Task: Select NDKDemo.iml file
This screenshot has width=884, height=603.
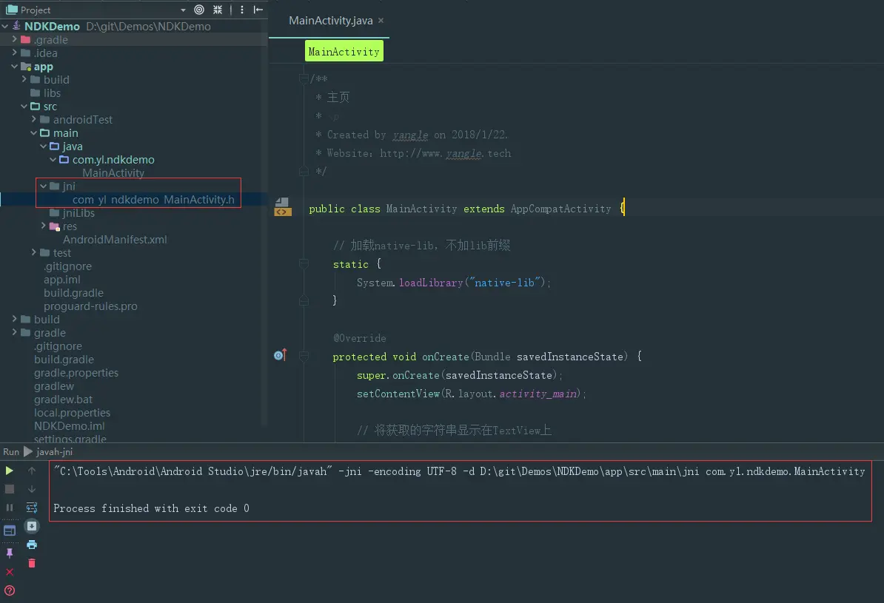Action: click(70, 426)
